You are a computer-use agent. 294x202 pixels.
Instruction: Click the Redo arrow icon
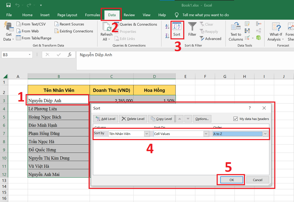click(x=29, y=5)
